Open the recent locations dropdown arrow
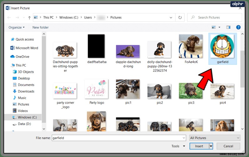 point(24,18)
